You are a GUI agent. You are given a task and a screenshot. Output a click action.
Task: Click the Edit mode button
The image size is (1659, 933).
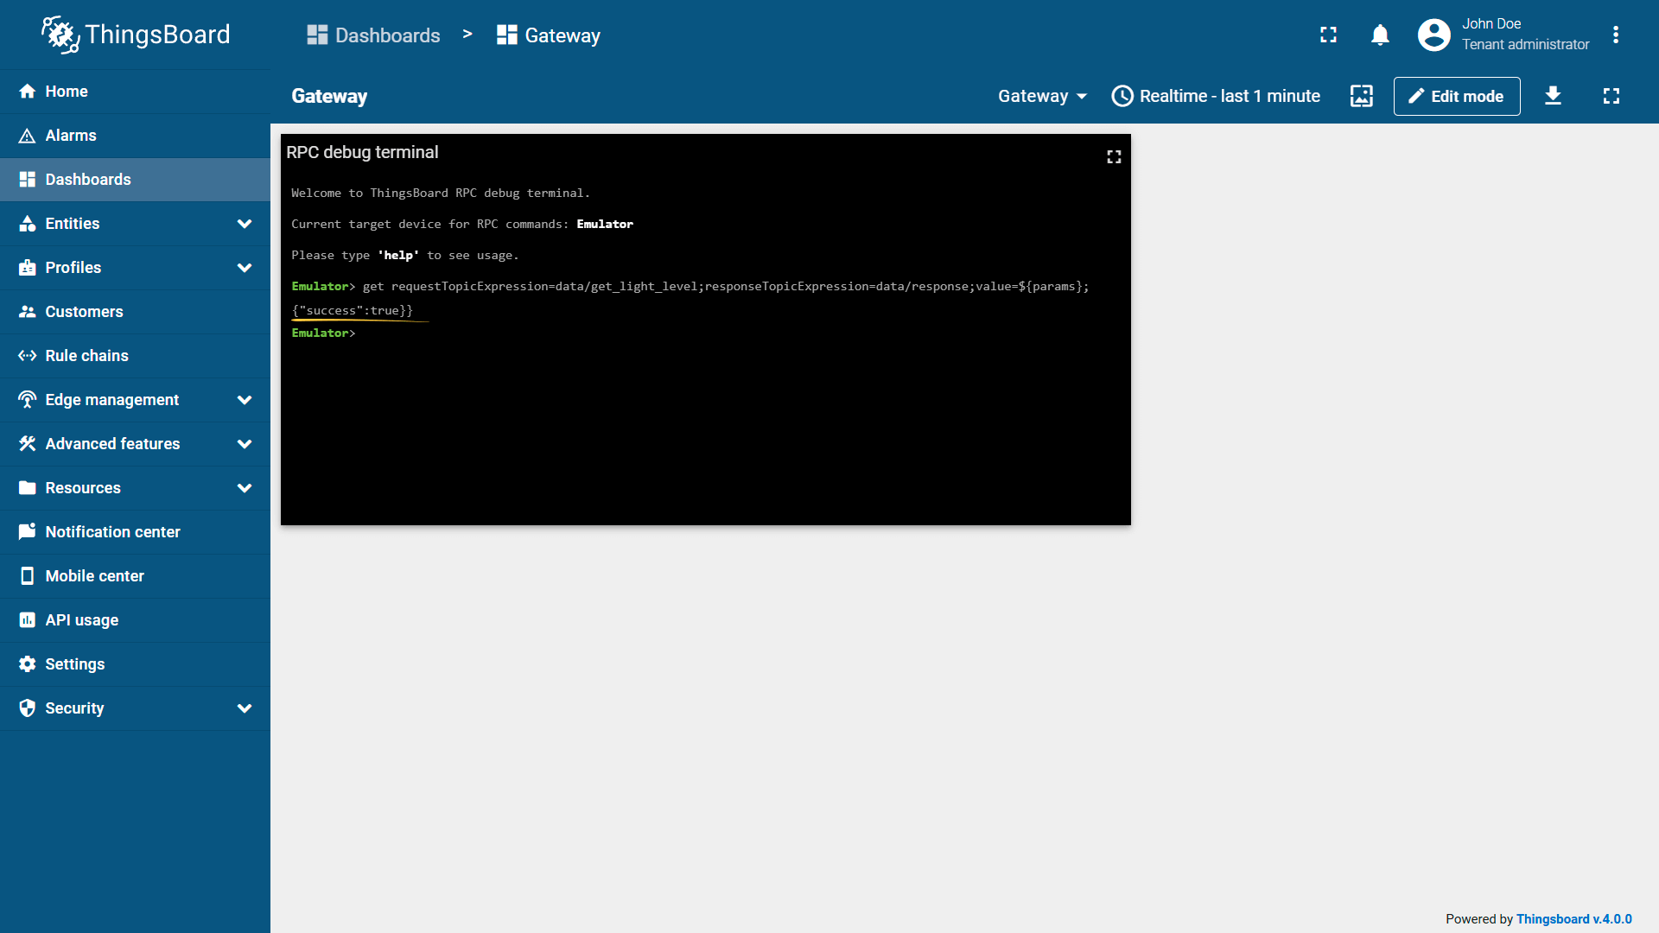tap(1457, 96)
